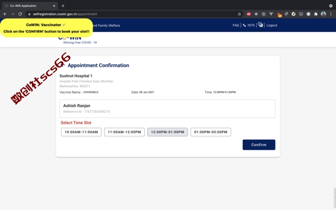
Task: Click the 'Select Time Slot' label
Action: pyautogui.click(x=76, y=123)
